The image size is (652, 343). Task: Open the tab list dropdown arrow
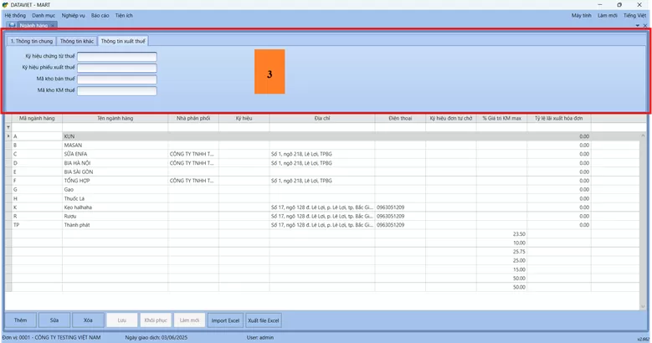[x=638, y=25]
